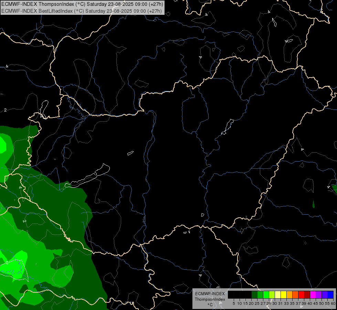Click the magenta 40-45 legend swatch
This screenshot has height=310, width=337.
[x=313, y=294]
